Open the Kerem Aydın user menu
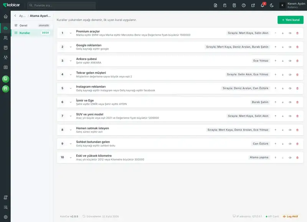The image size is (307, 222). point(293,5)
